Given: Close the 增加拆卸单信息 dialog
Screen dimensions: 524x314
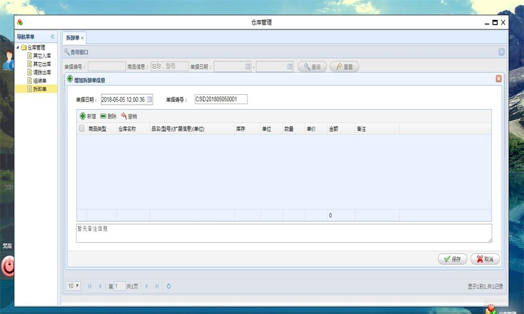Looking at the screenshot, I should (x=498, y=78).
